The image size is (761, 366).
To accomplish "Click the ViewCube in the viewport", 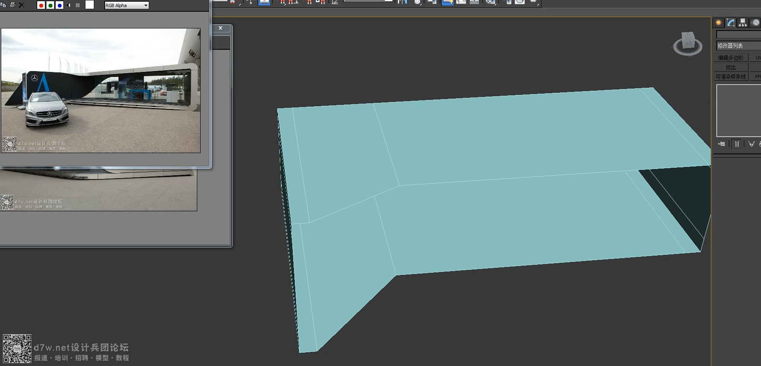I will (x=688, y=44).
